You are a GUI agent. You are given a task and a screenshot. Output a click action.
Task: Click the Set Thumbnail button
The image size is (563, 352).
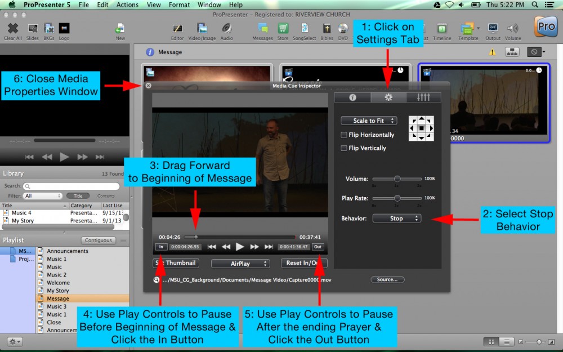[176, 263]
